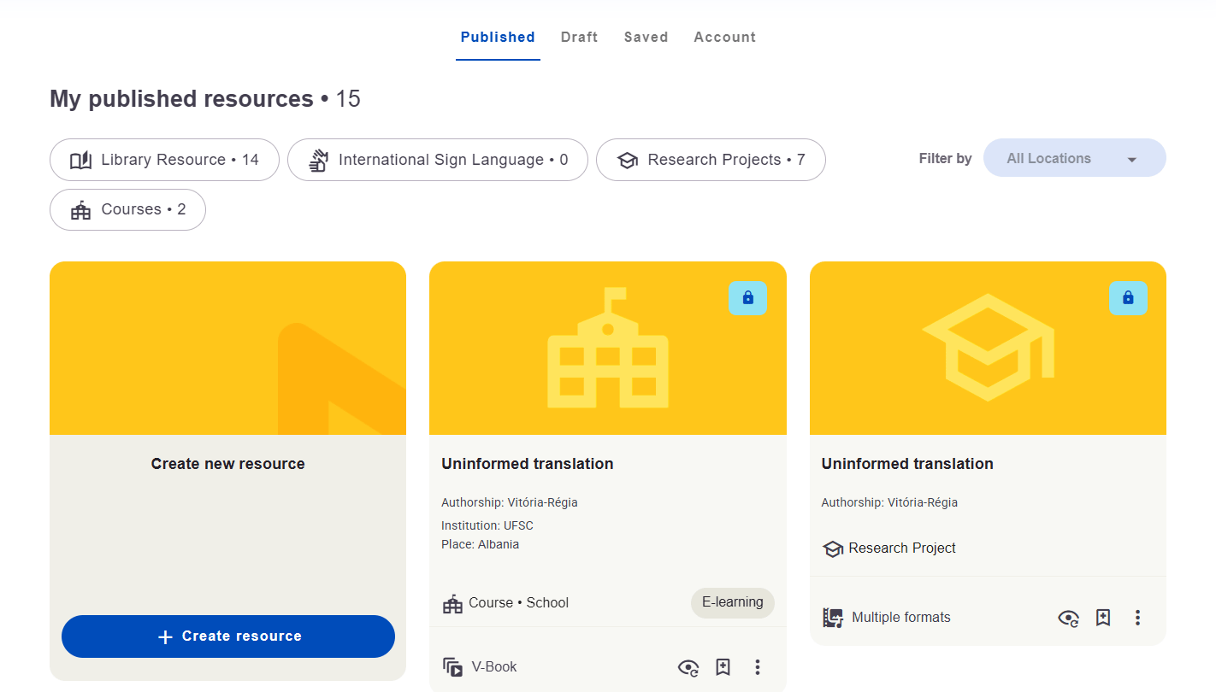Toggle visibility eye on Multiple formats card
The height and width of the screenshot is (692, 1216).
[x=1069, y=618]
